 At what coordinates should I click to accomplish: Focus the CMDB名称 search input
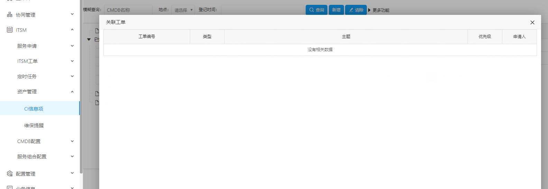click(x=128, y=10)
